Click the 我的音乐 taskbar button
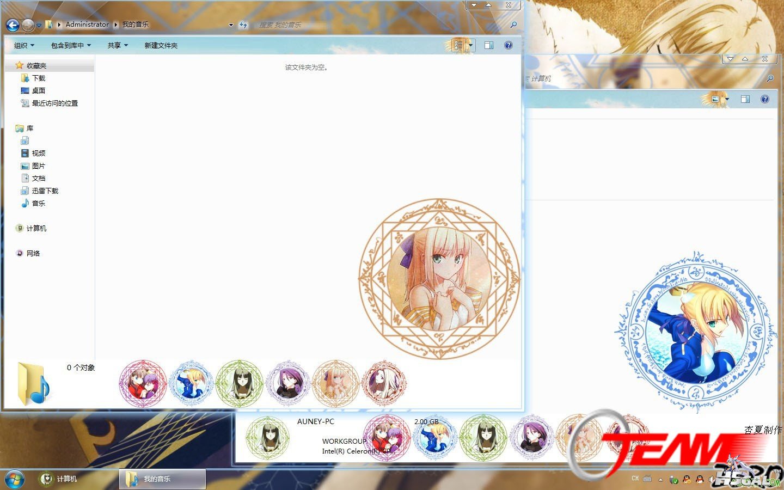Screen dimensions: 784x490 [162, 479]
